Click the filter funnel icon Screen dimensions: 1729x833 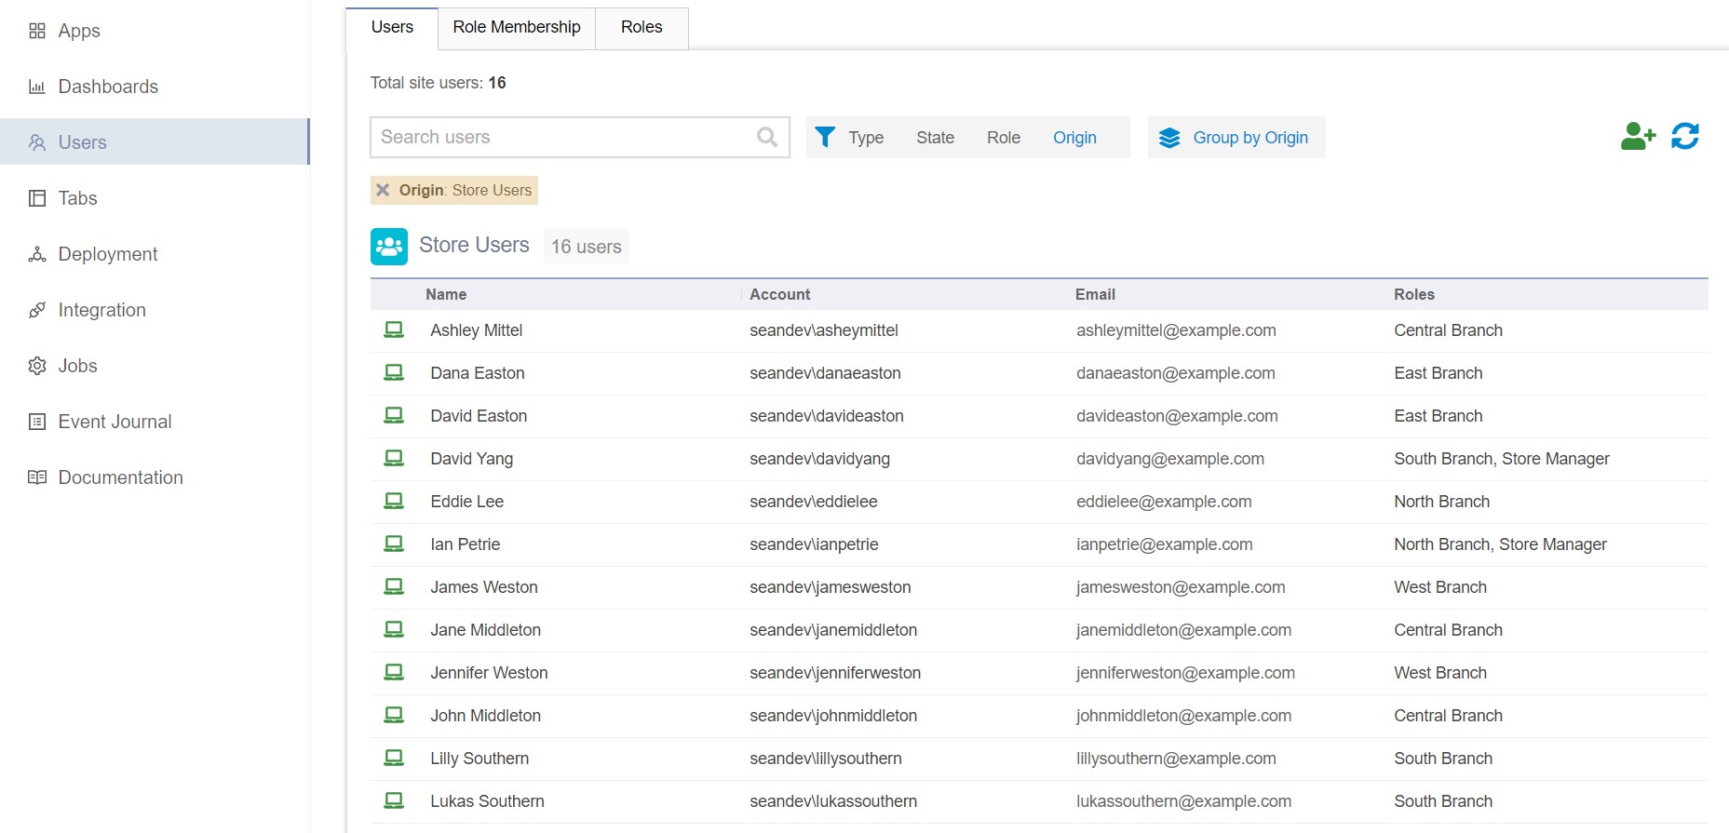825,138
